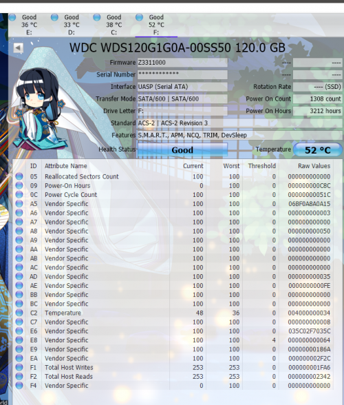344x405 pixels.
Task: Click the status orb for attribute C2
Action: tap(19, 313)
